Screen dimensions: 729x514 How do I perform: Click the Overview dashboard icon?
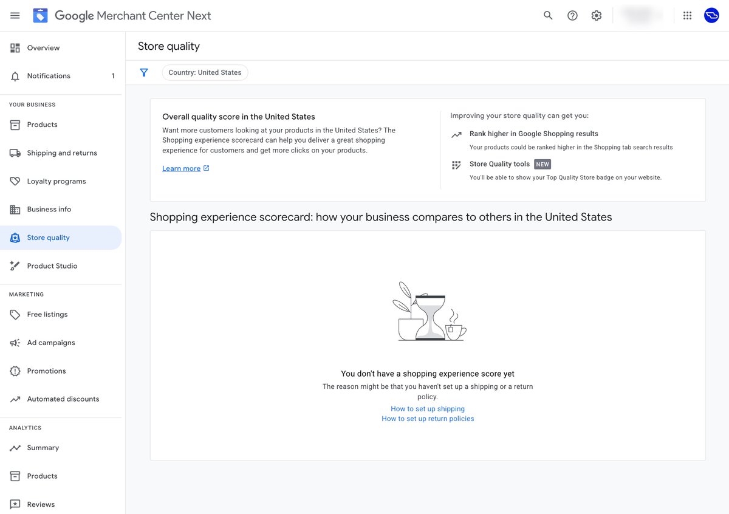tap(15, 48)
